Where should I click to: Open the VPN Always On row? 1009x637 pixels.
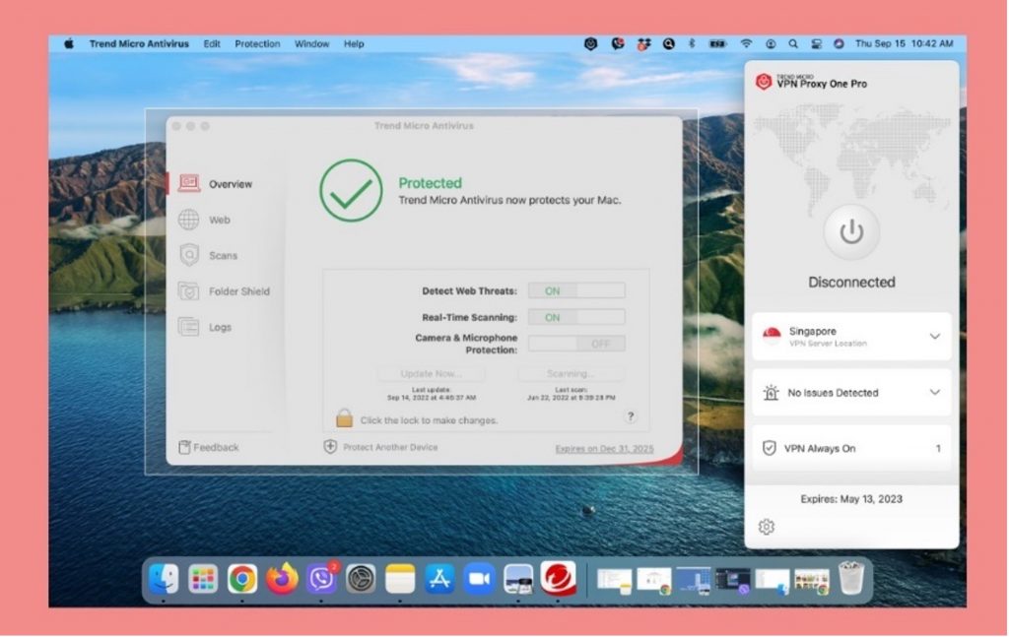pyautogui.click(x=851, y=449)
